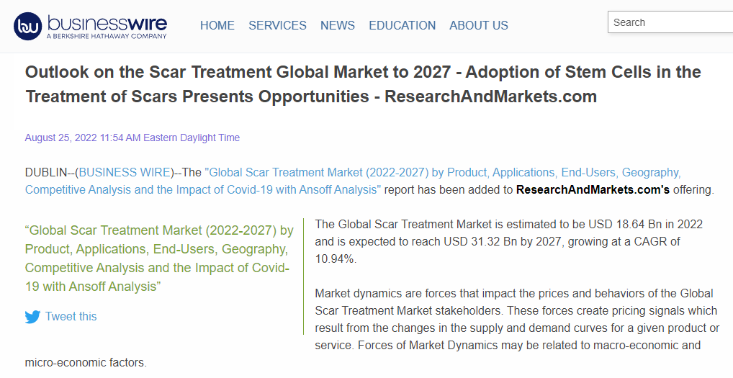Open the HOME menu item
The image size is (733, 378).
[x=217, y=25]
